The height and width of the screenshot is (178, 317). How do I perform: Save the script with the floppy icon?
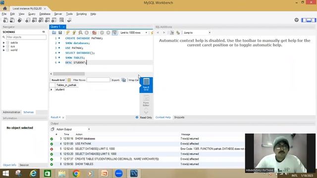coord(60,33)
